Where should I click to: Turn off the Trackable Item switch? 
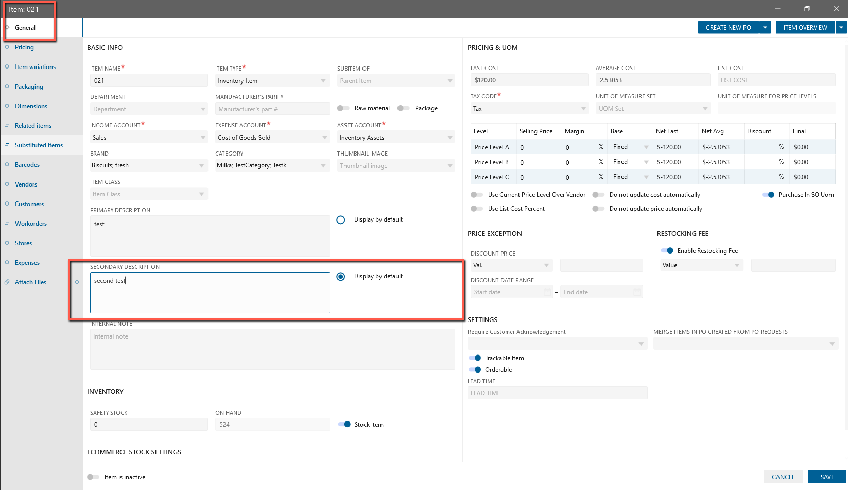475,358
